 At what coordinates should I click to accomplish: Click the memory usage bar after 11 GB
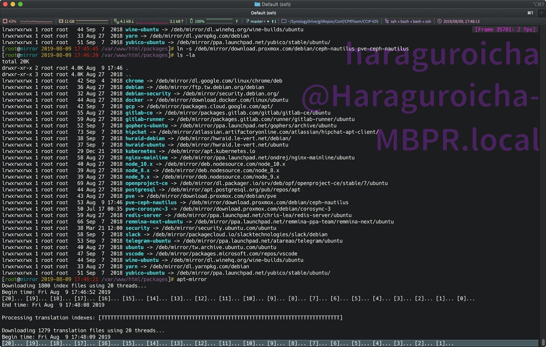point(92,21)
